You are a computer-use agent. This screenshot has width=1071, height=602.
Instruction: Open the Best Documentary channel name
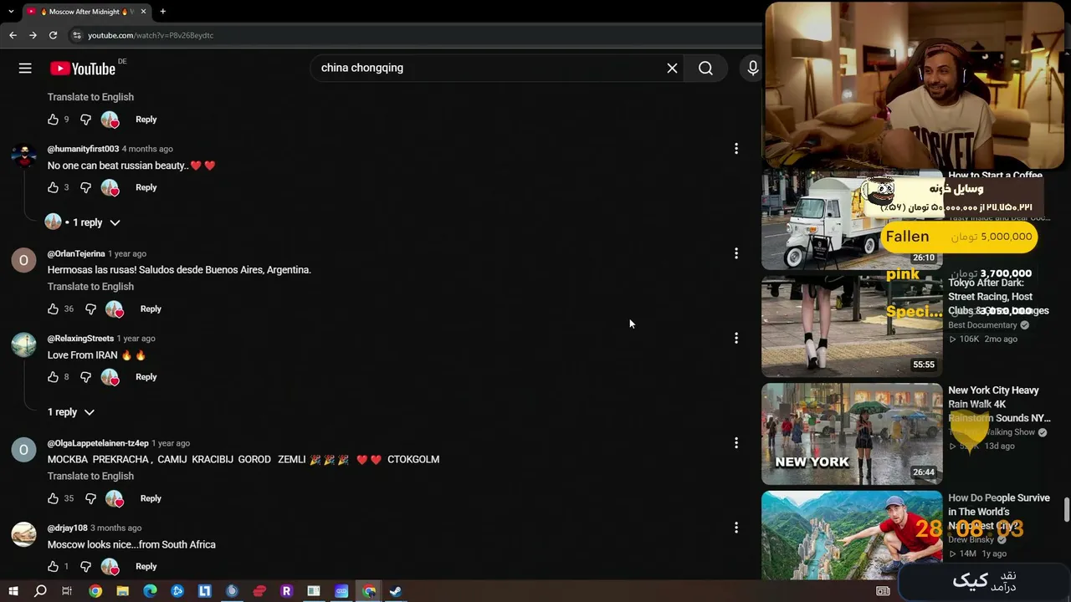[982, 325]
